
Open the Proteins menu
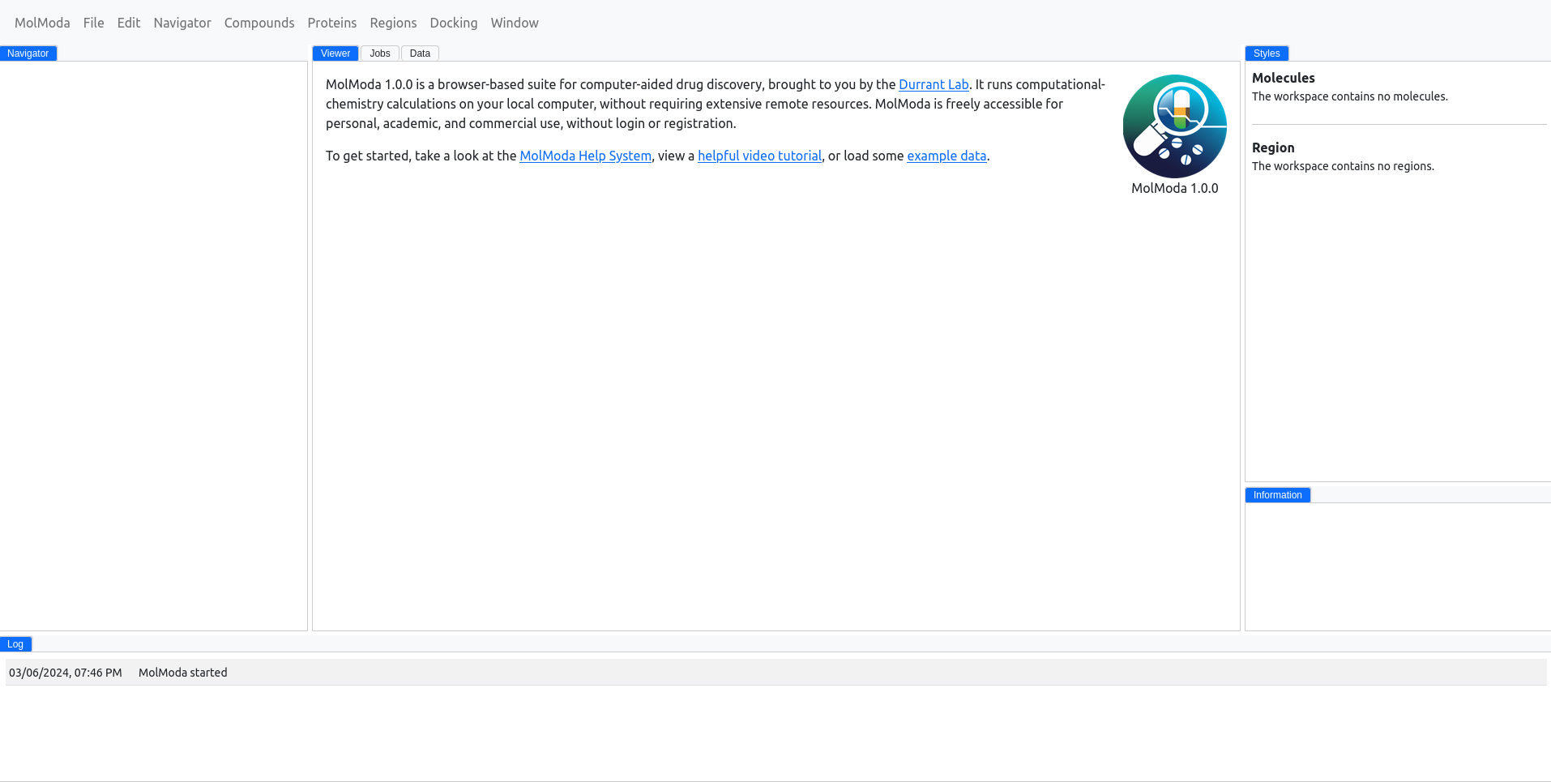pyautogui.click(x=331, y=23)
